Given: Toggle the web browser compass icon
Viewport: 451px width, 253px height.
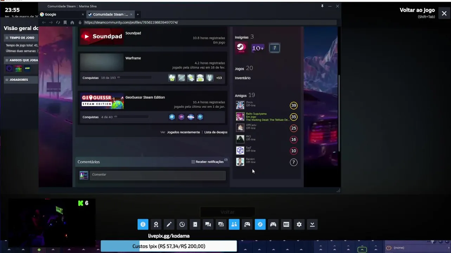Looking at the screenshot, I should click(x=260, y=224).
